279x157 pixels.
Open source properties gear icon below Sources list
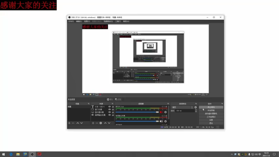[x=101, y=123]
